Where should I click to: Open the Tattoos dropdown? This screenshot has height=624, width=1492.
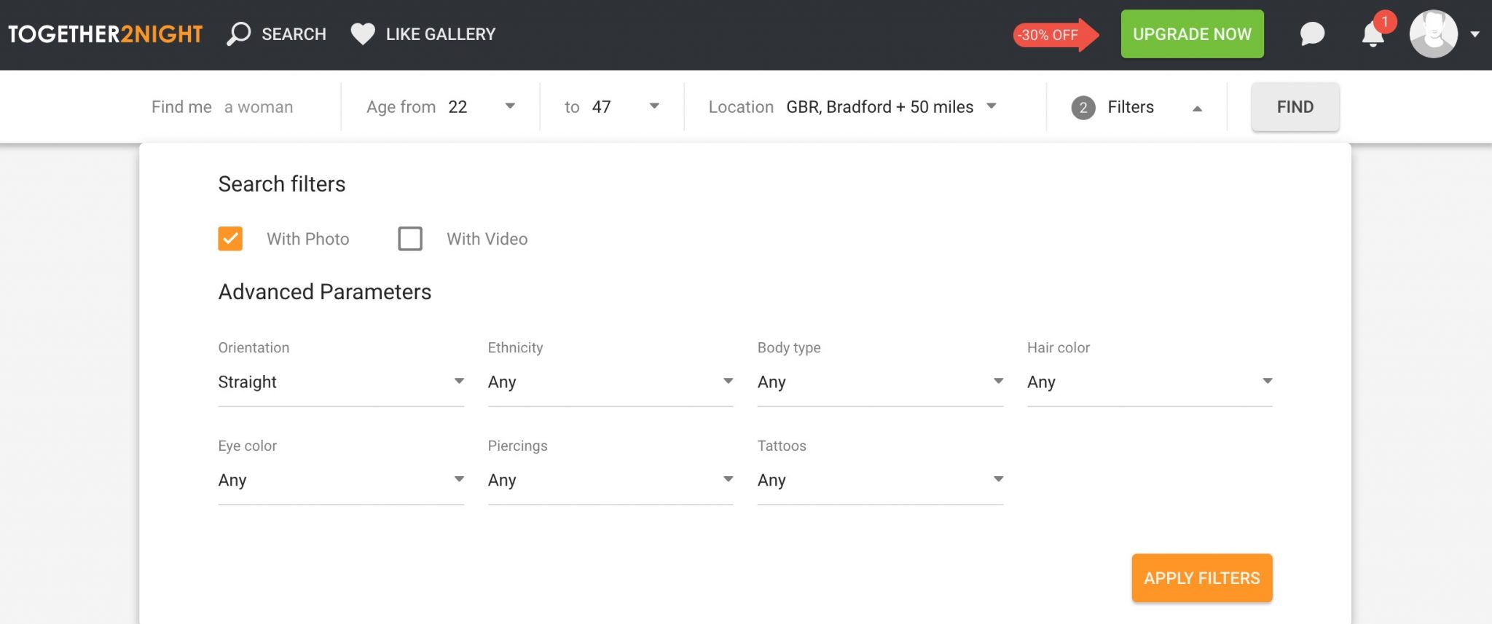(x=880, y=481)
